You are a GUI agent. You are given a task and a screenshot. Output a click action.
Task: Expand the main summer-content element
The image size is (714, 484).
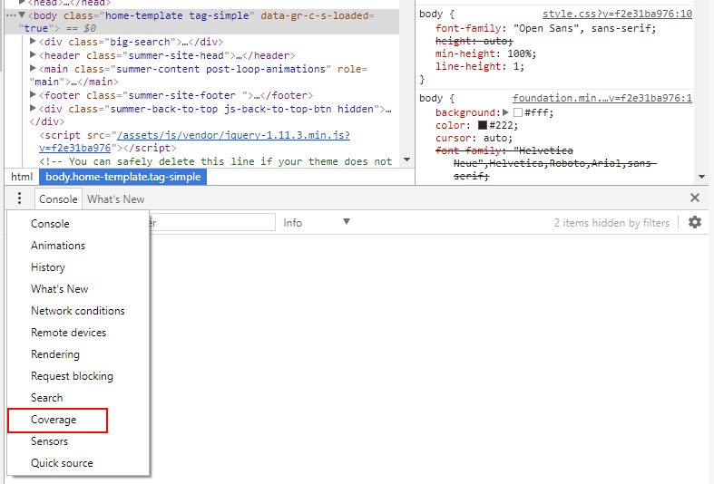(x=33, y=69)
